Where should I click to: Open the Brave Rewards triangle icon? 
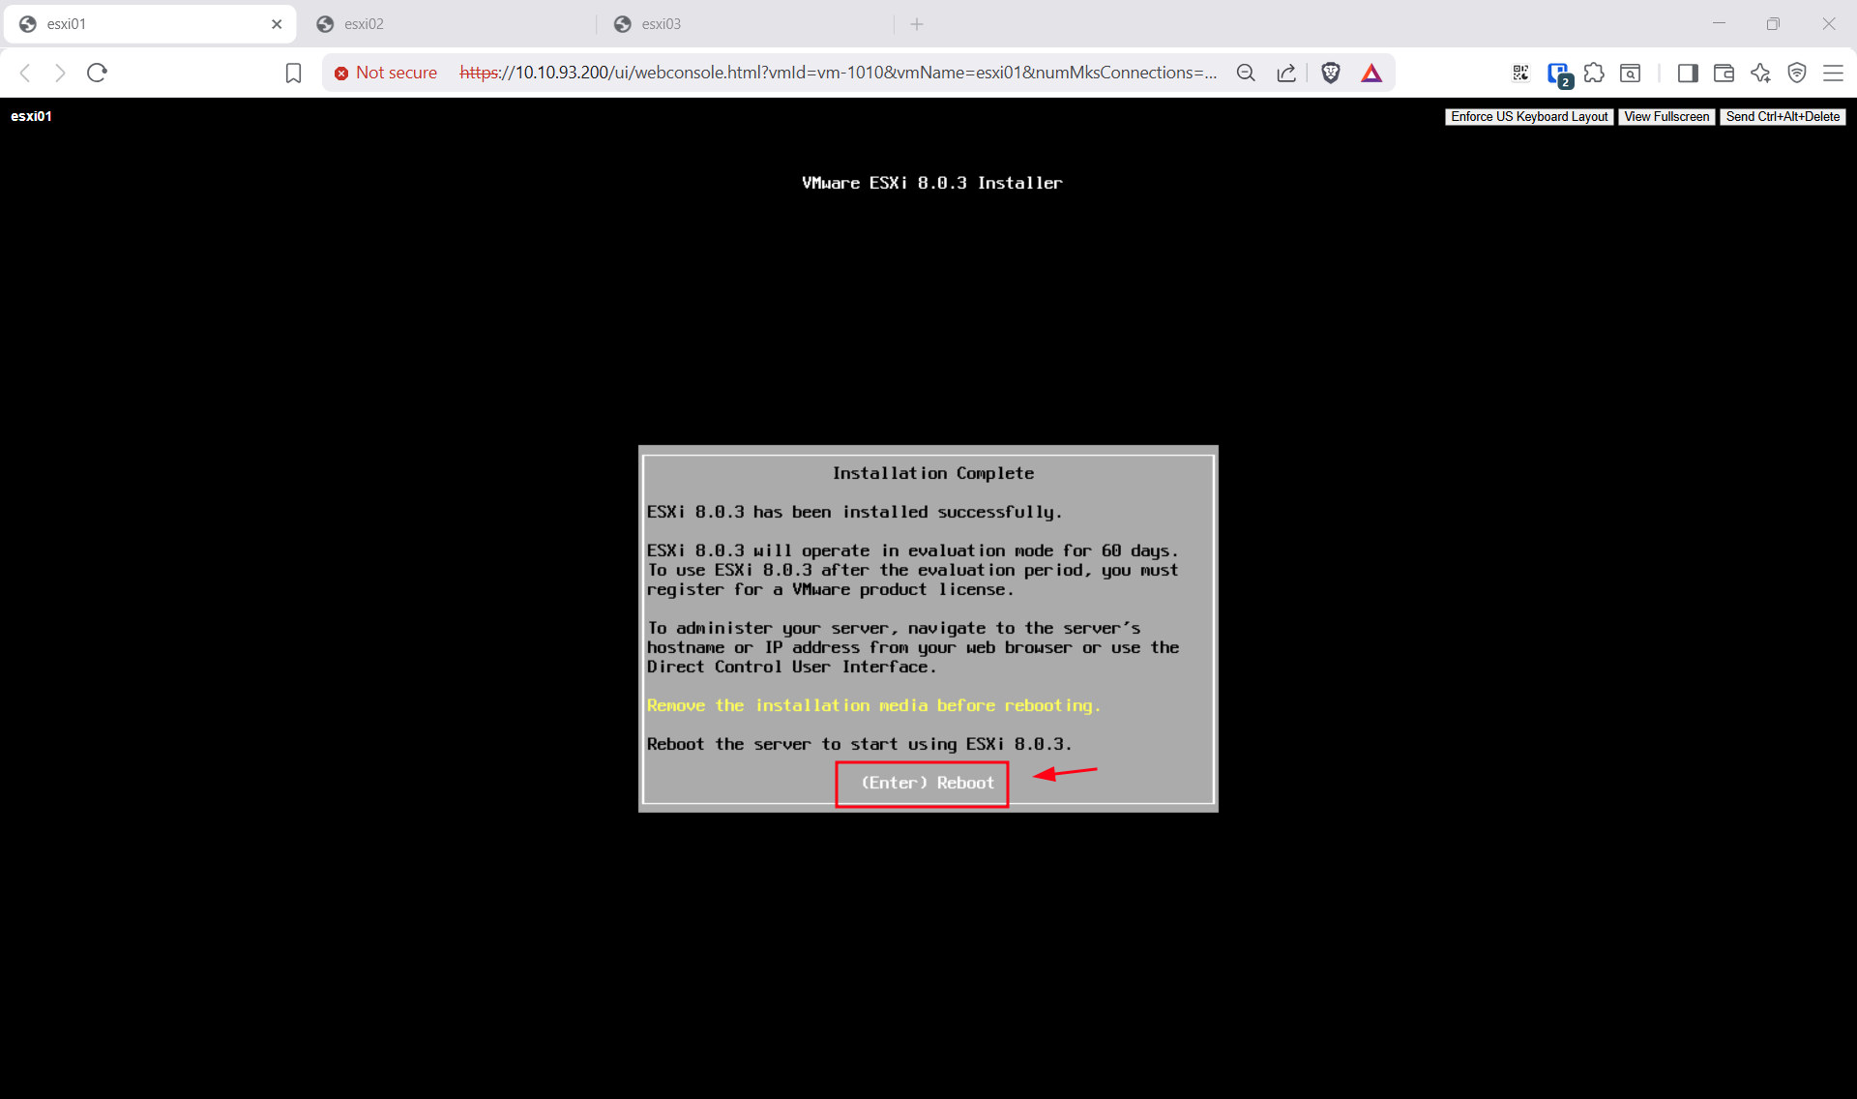(x=1371, y=73)
